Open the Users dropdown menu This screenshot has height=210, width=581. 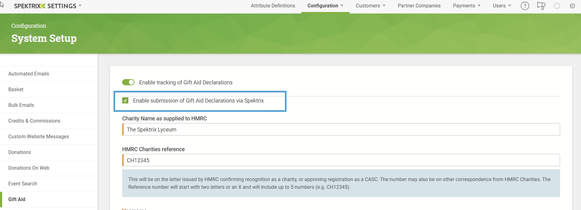pos(502,6)
